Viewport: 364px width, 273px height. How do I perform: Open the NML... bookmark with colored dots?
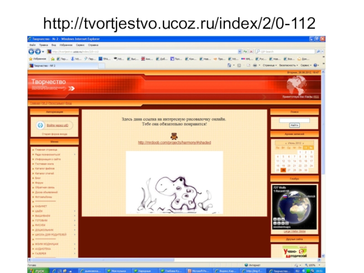point(247,59)
